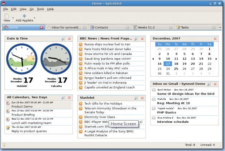Screen dimensions: 225x151
Task: Remove the December 2007 calendar applet
Action: click(215, 39)
